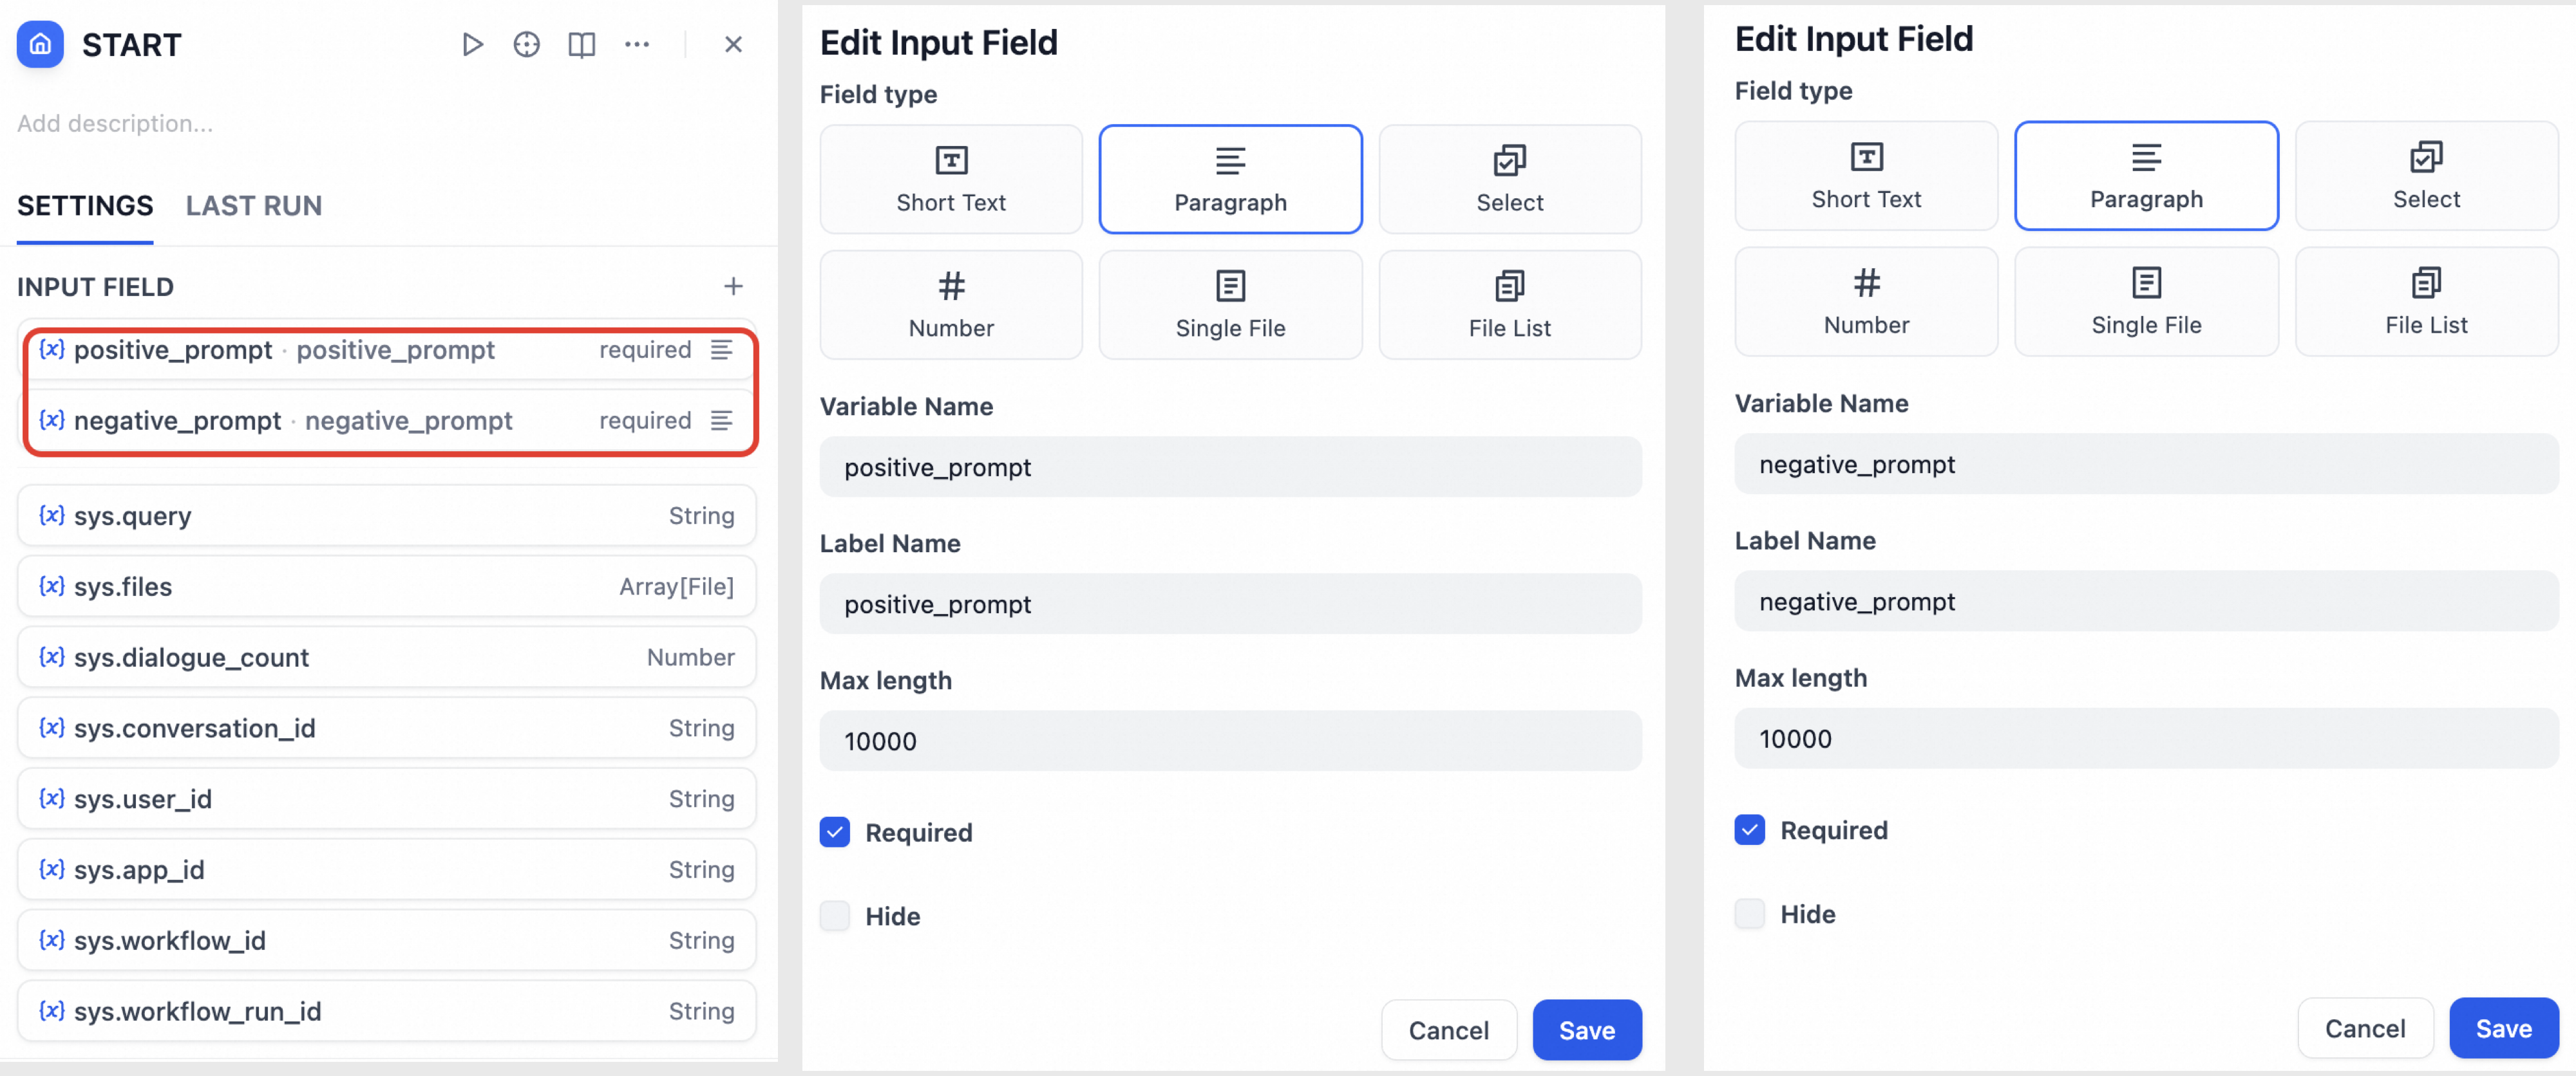Click Max length input in middle dialog
Viewport: 2576px width, 1076px height.
pyautogui.click(x=1229, y=741)
